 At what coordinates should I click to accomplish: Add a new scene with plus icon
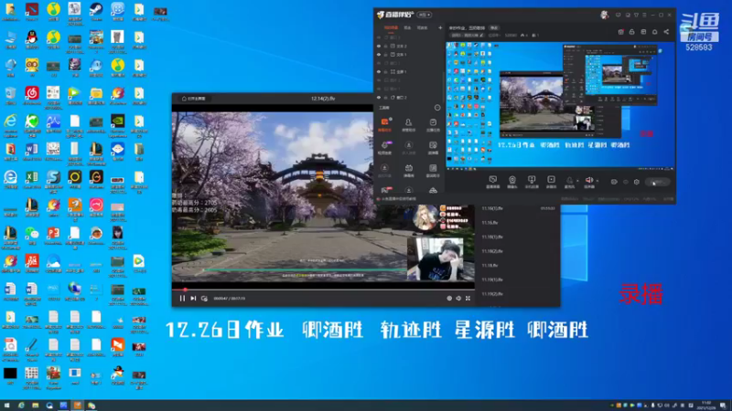coord(440,28)
